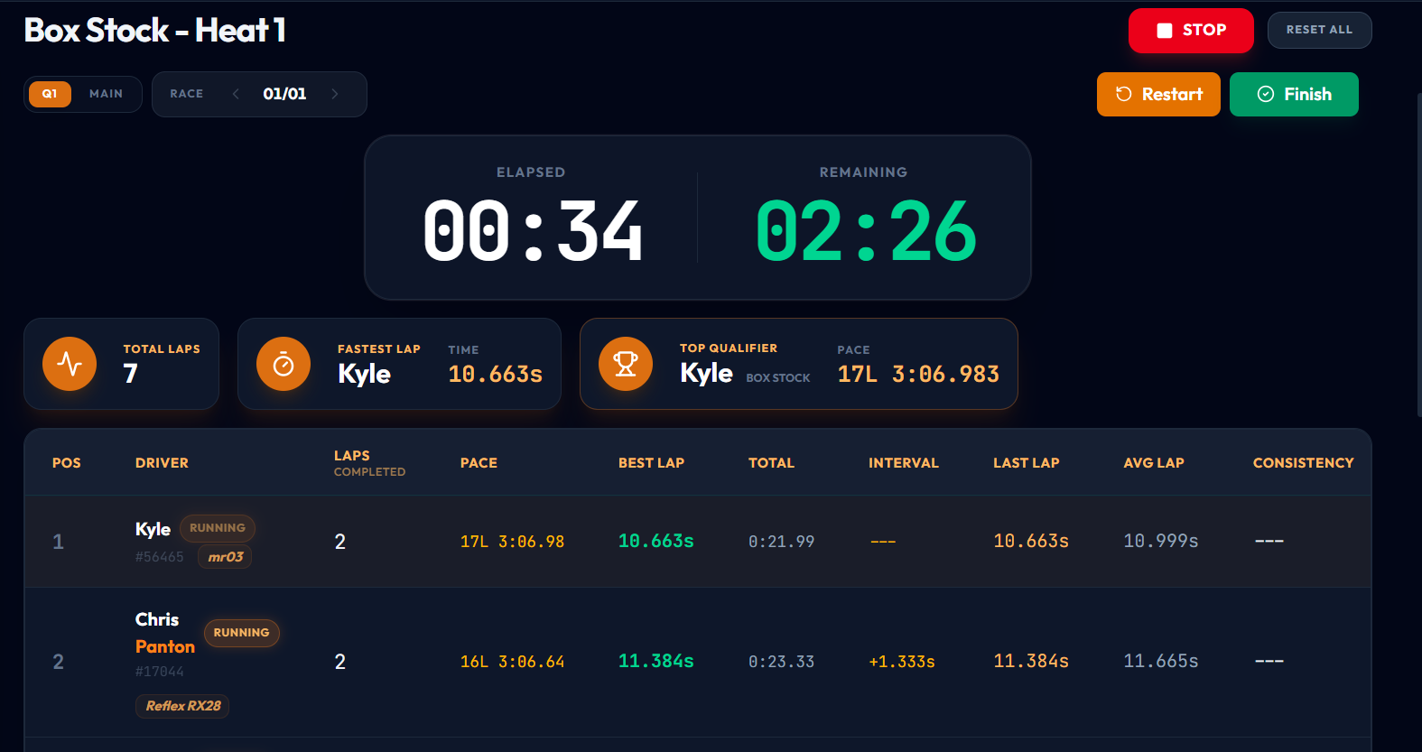The height and width of the screenshot is (752, 1422).
Task: Click Kyle's average lap 10.999s
Action: pos(1160,541)
